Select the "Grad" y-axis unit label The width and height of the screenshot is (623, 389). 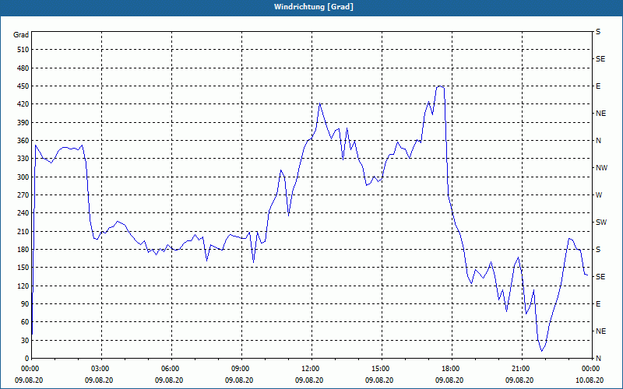[21, 35]
